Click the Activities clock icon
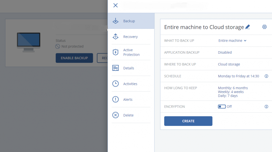272x152 pixels. click(116, 83)
